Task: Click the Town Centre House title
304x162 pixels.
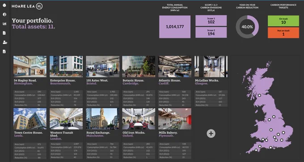Action: click(x=29, y=133)
